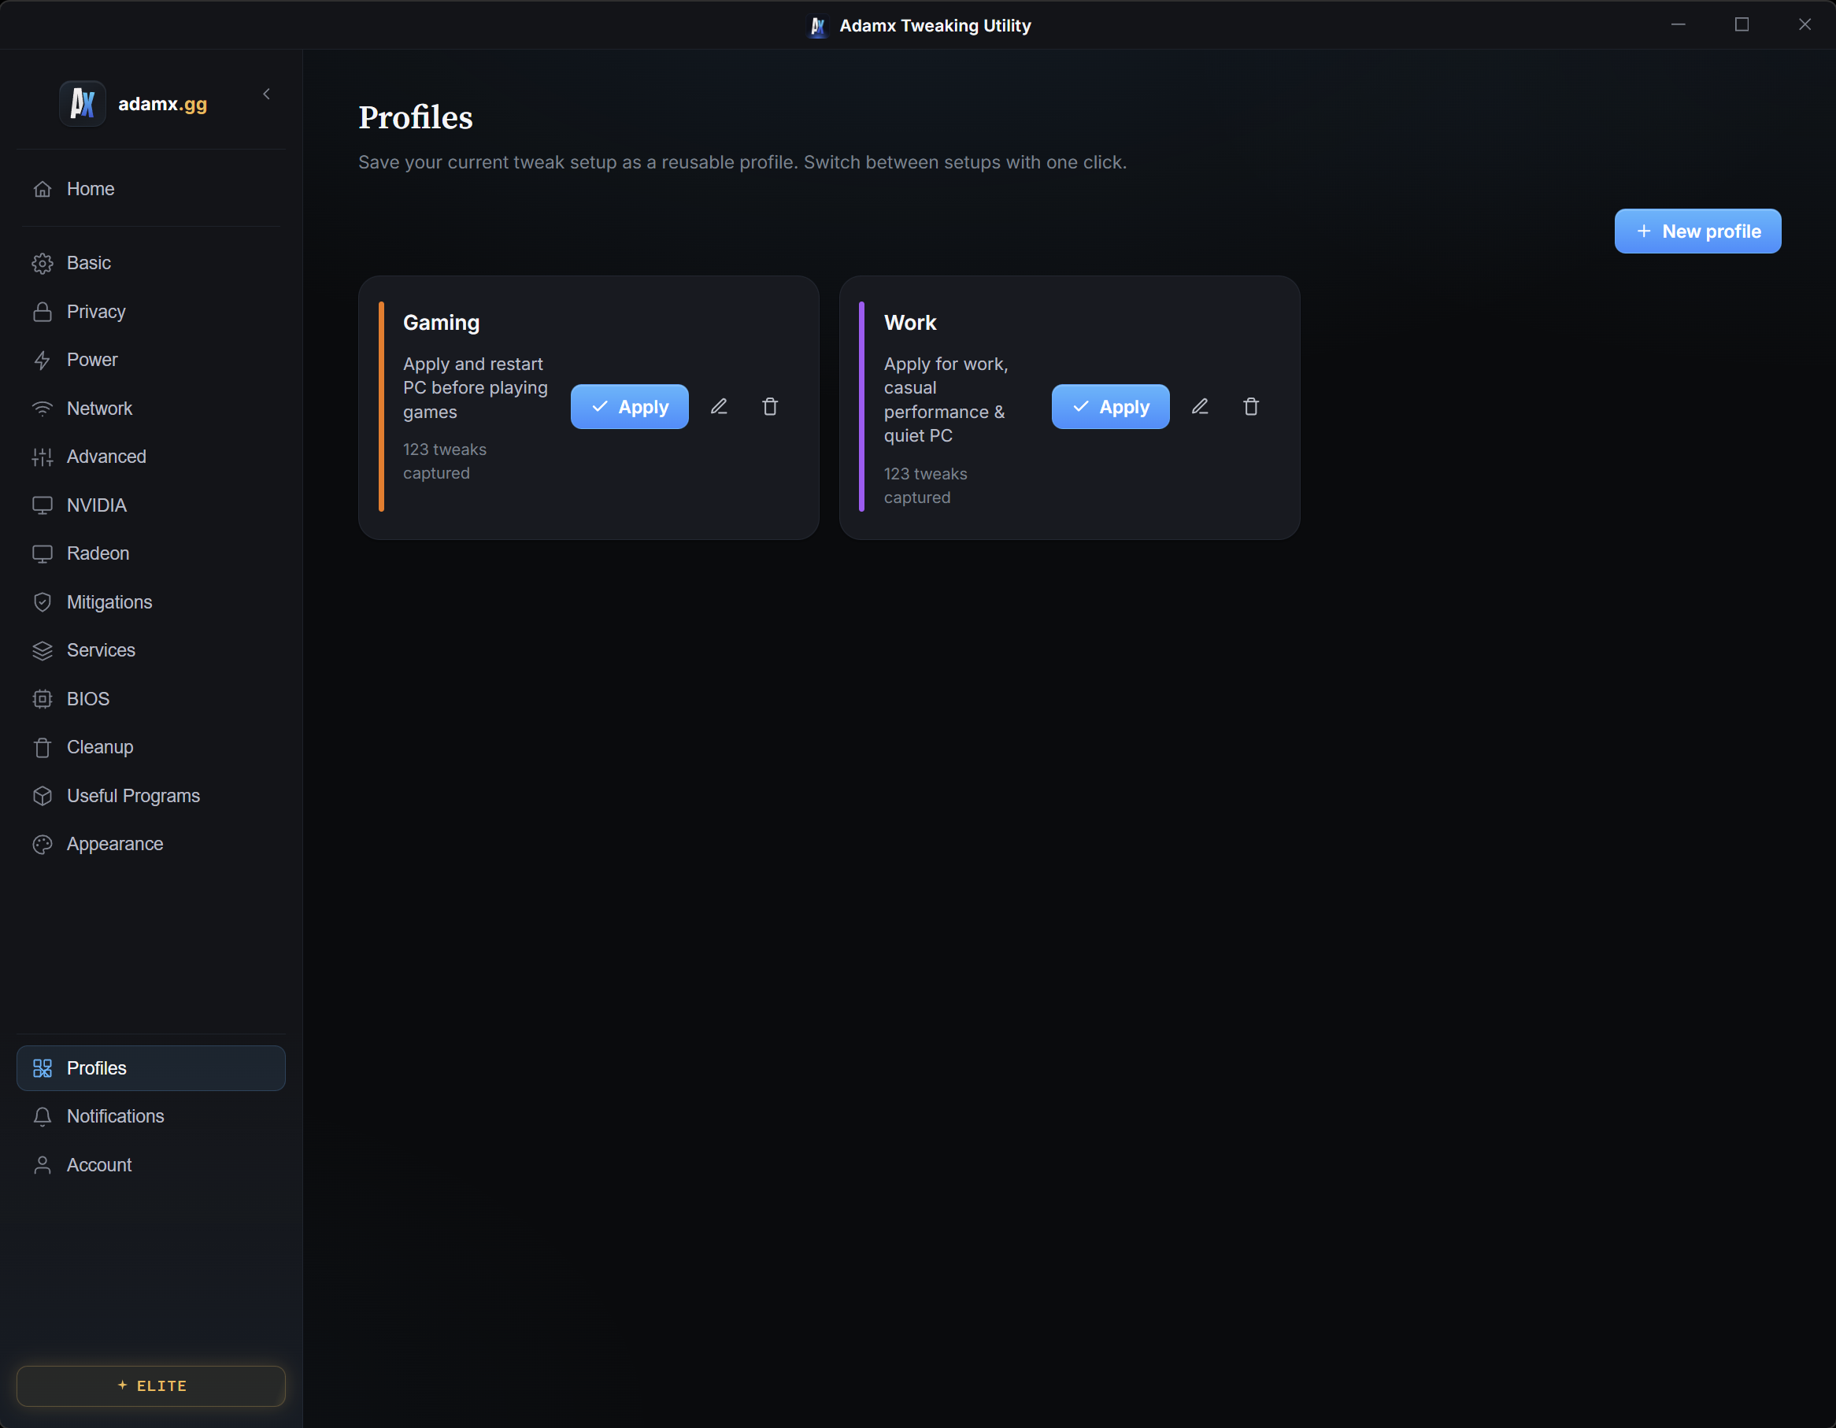Apply the Work profile
This screenshot has width=1836, height=1428.
coord(1111,407)
